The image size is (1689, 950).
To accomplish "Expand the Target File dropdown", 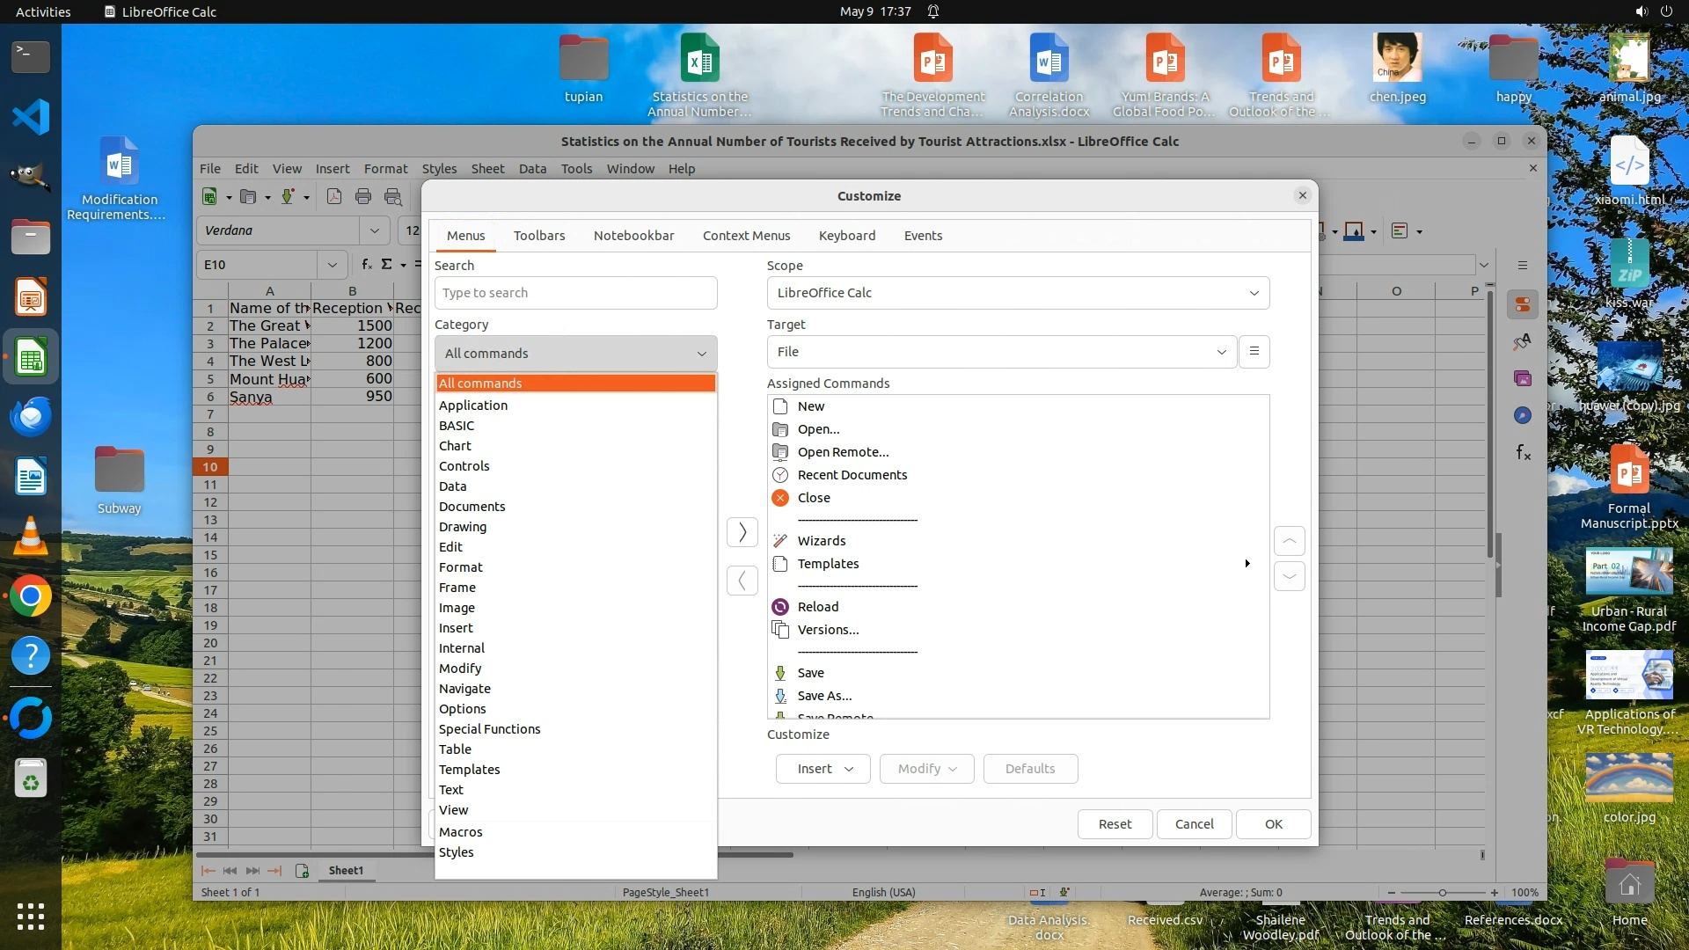I will pyautogui.click(x=1001, y=352).
